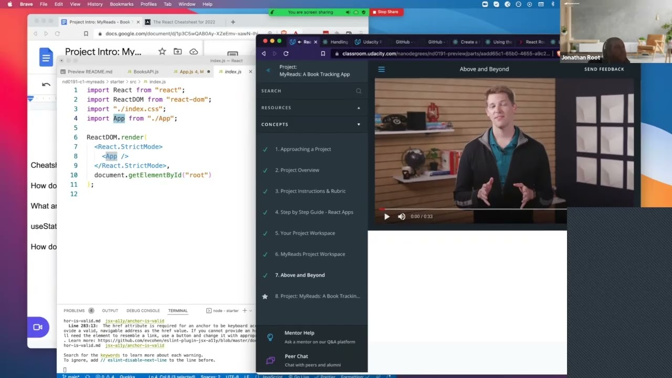Undo in the Google Docs toolbar

46,85
